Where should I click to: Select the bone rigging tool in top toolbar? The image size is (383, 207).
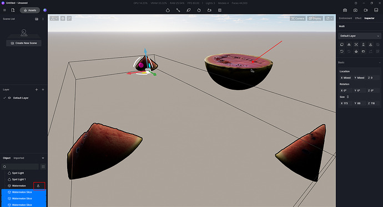(x=178, y=10)
